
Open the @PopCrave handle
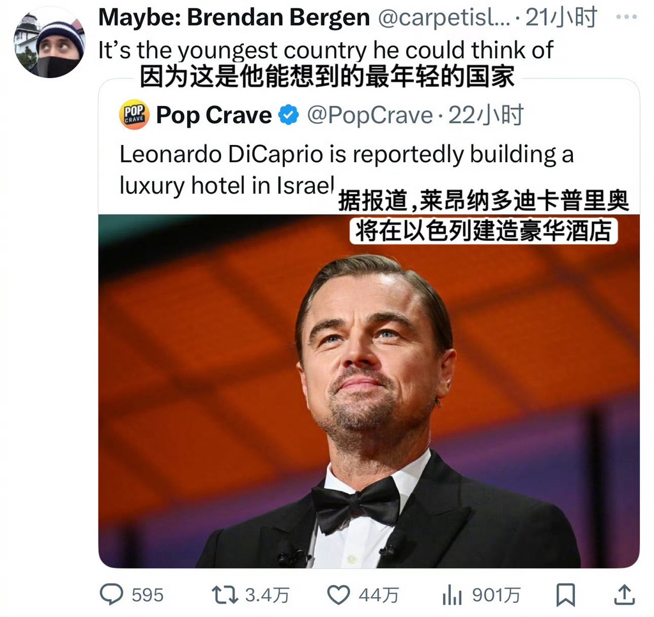(x=370, y=116)
